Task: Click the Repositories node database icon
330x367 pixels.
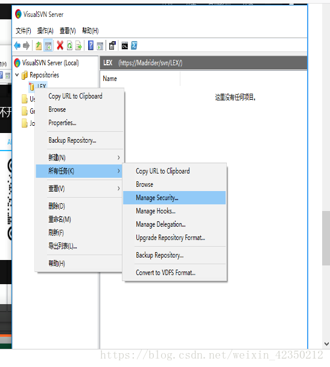Action: (25, 75)
